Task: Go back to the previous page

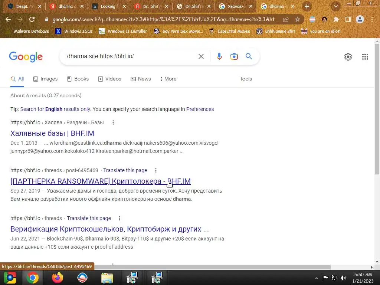Action: (8, 19)
